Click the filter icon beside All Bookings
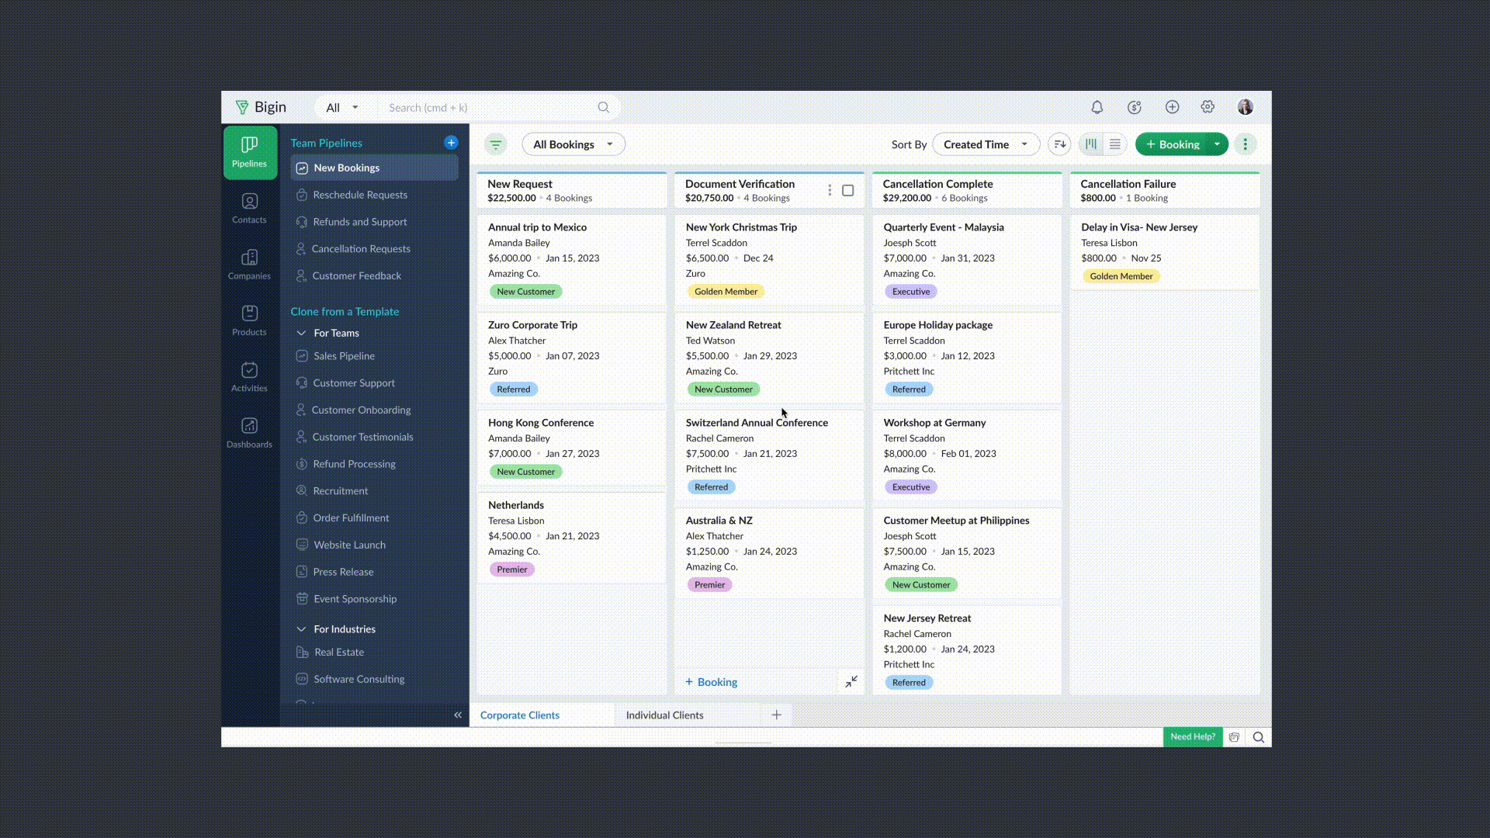The height and width of the screenshot is (838, 1490). [495, 144]
